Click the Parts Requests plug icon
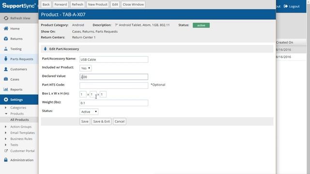 click(6, 59)
